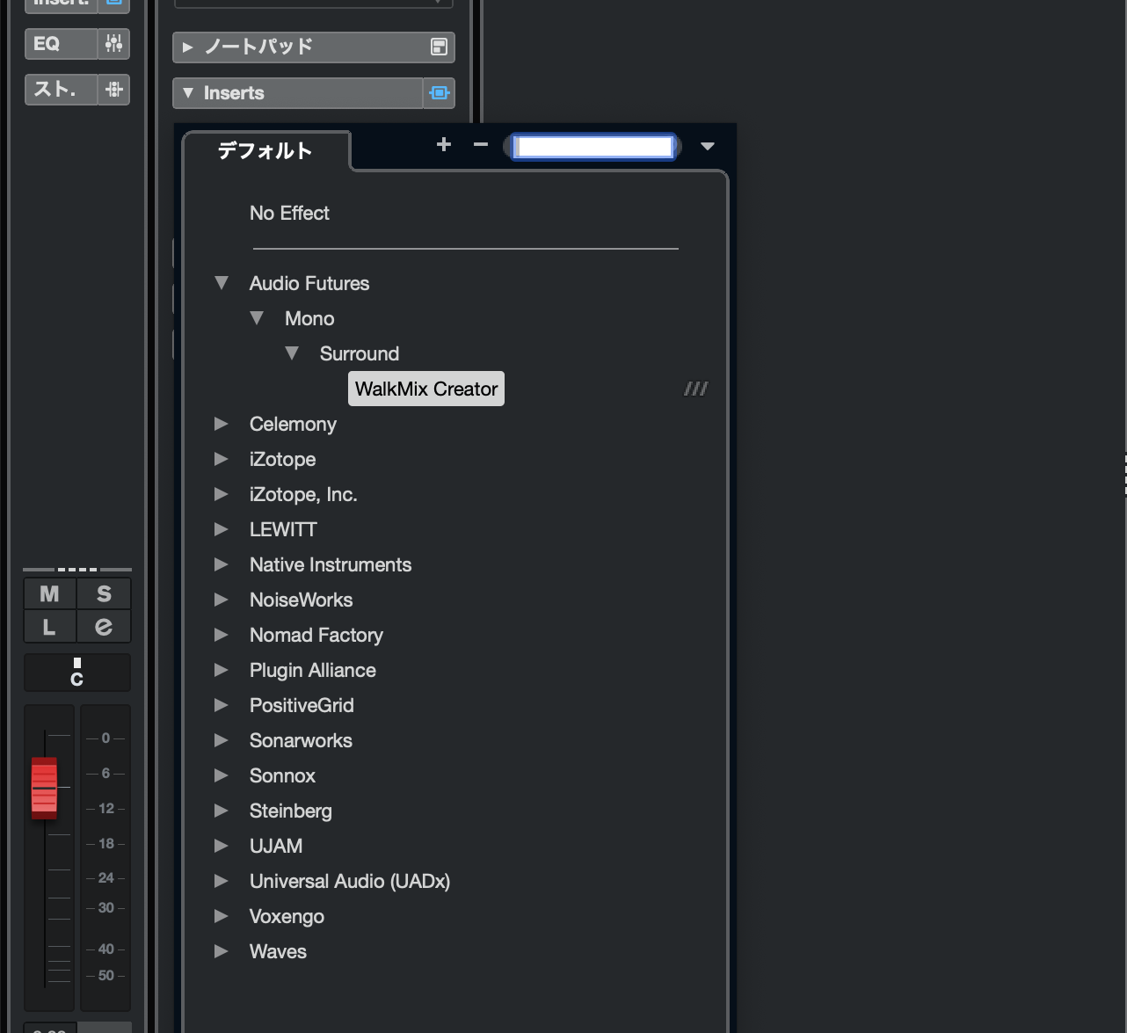Click the EQ section button

tap(60, 44)
